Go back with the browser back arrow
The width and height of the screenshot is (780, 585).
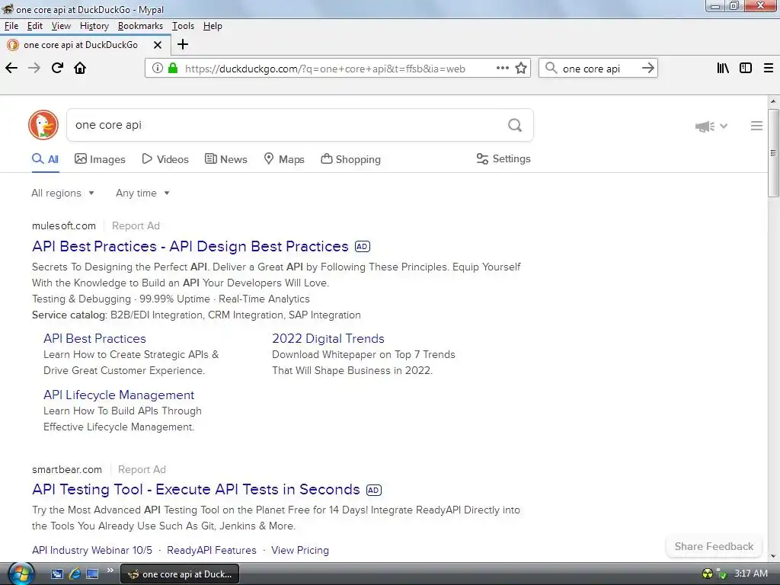click(x=11, y=68)
